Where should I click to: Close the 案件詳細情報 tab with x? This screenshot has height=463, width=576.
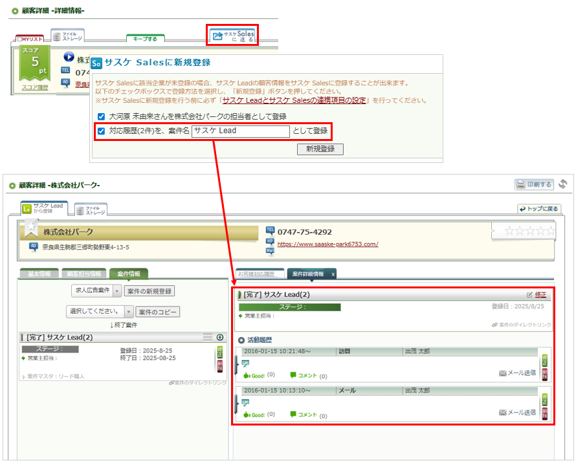pos(333,274)
